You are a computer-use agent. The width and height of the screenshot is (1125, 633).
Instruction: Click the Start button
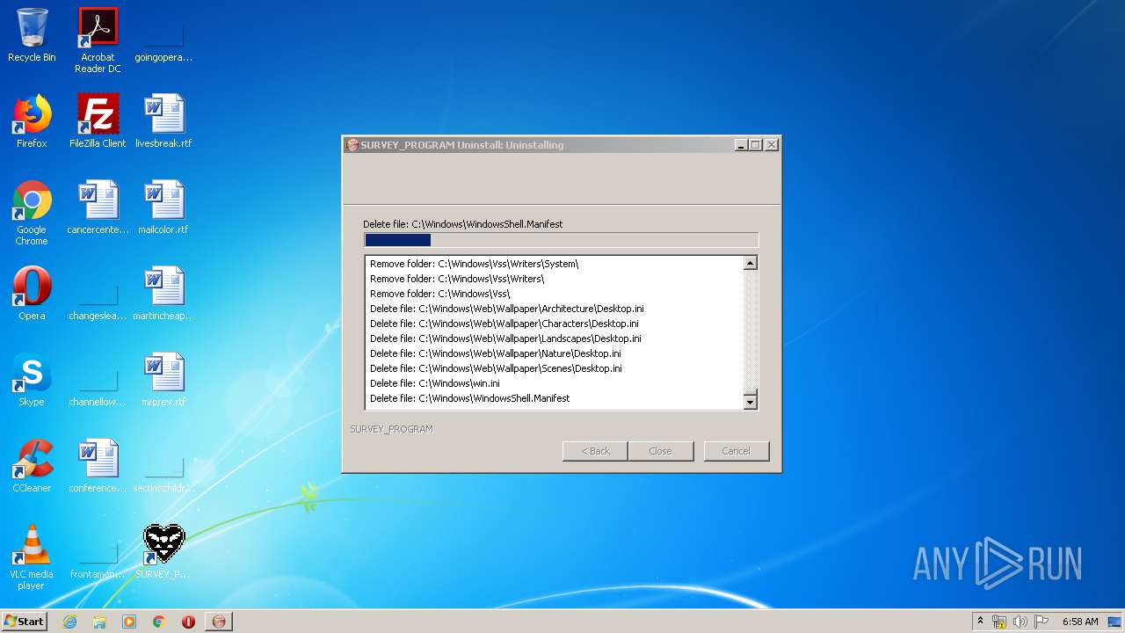(x=25, y=622)
